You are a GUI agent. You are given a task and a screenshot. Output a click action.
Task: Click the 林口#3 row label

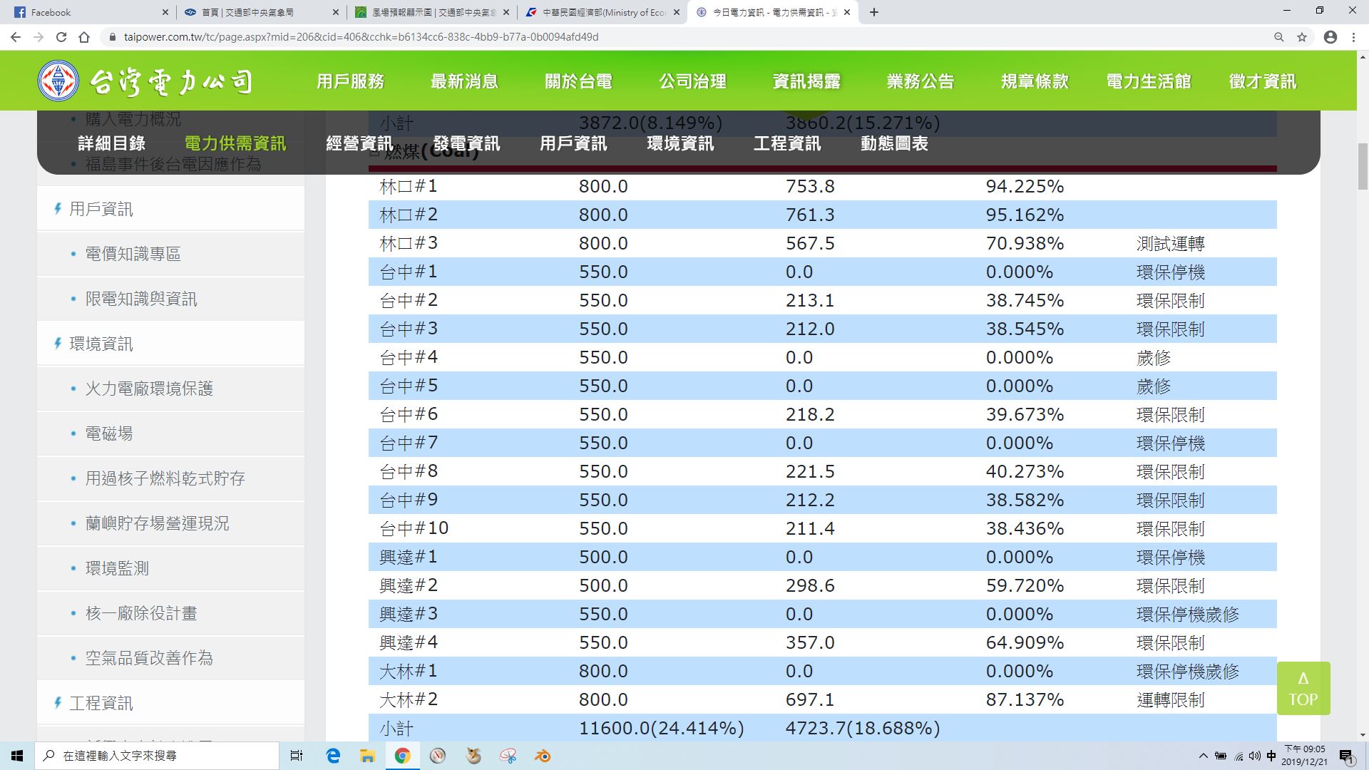[x=409, y=243]
